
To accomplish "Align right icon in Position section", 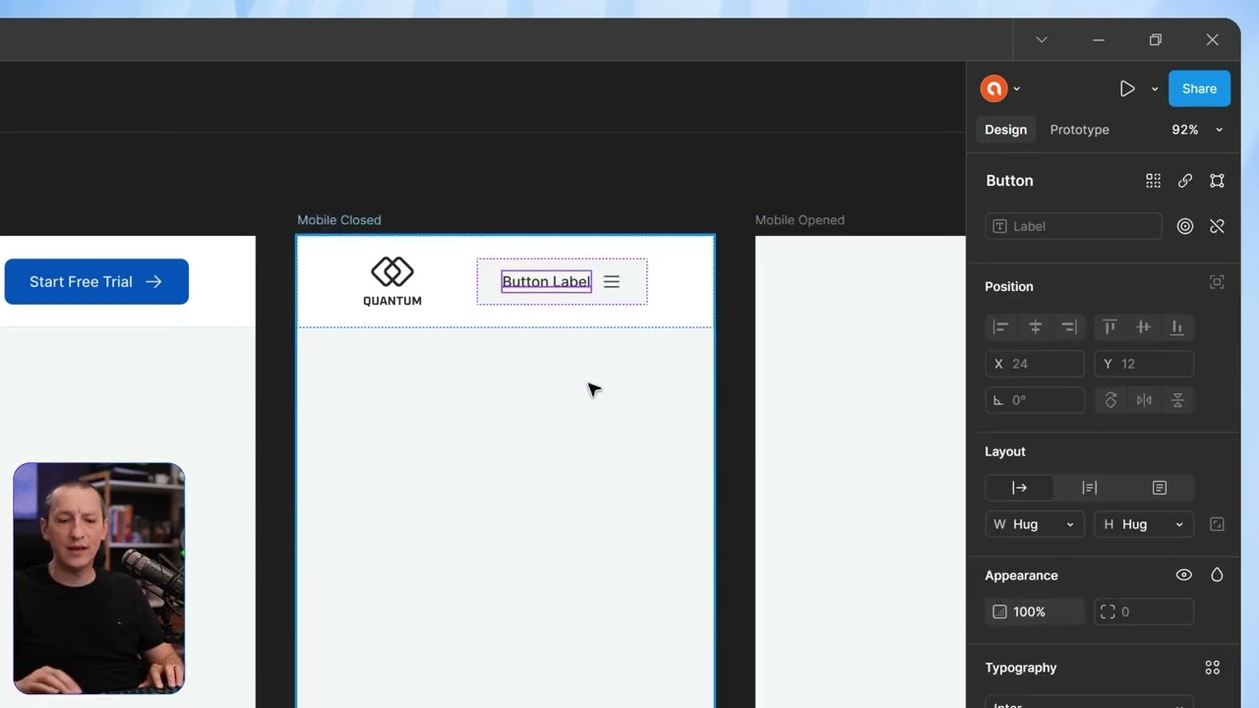I will pos(1069,327).
